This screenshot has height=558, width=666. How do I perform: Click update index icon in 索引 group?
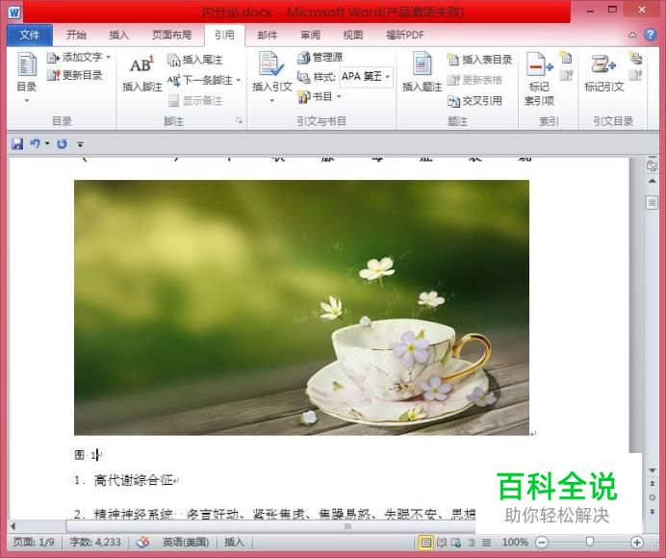point(566,76)
